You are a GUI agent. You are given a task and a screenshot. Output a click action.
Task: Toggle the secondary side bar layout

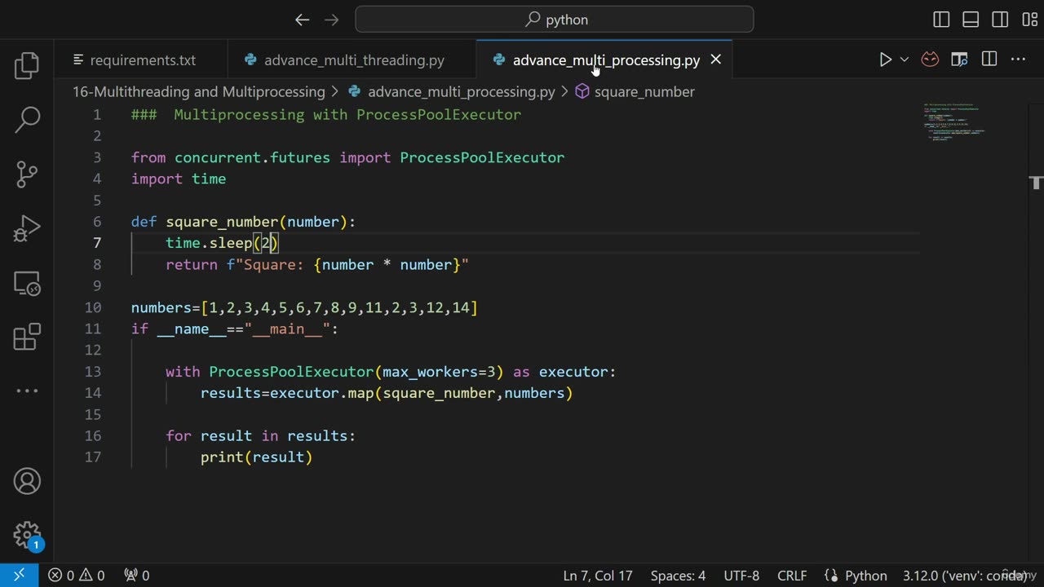click(x=1000, y=20)
